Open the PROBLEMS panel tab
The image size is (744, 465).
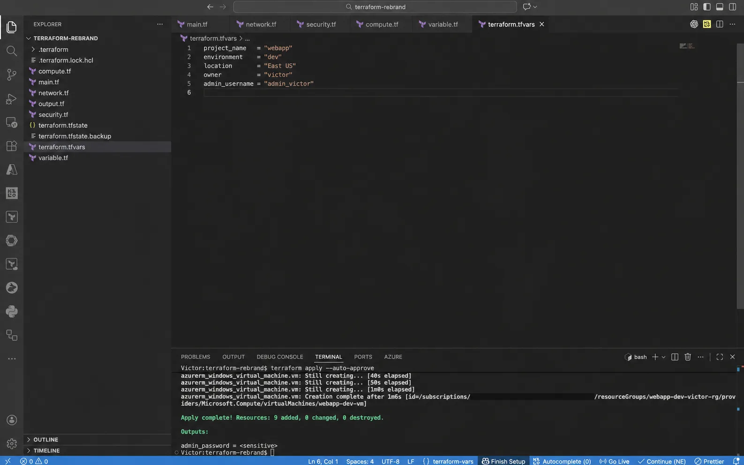pyautogui.click(x=195, y=357)
